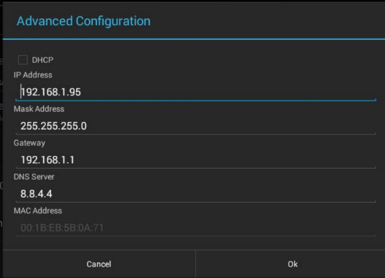Viewport: 385px width, 278px height.
Task: Focus the IP Address field showing 192.168.1.95
Action: tap(194, 92)
